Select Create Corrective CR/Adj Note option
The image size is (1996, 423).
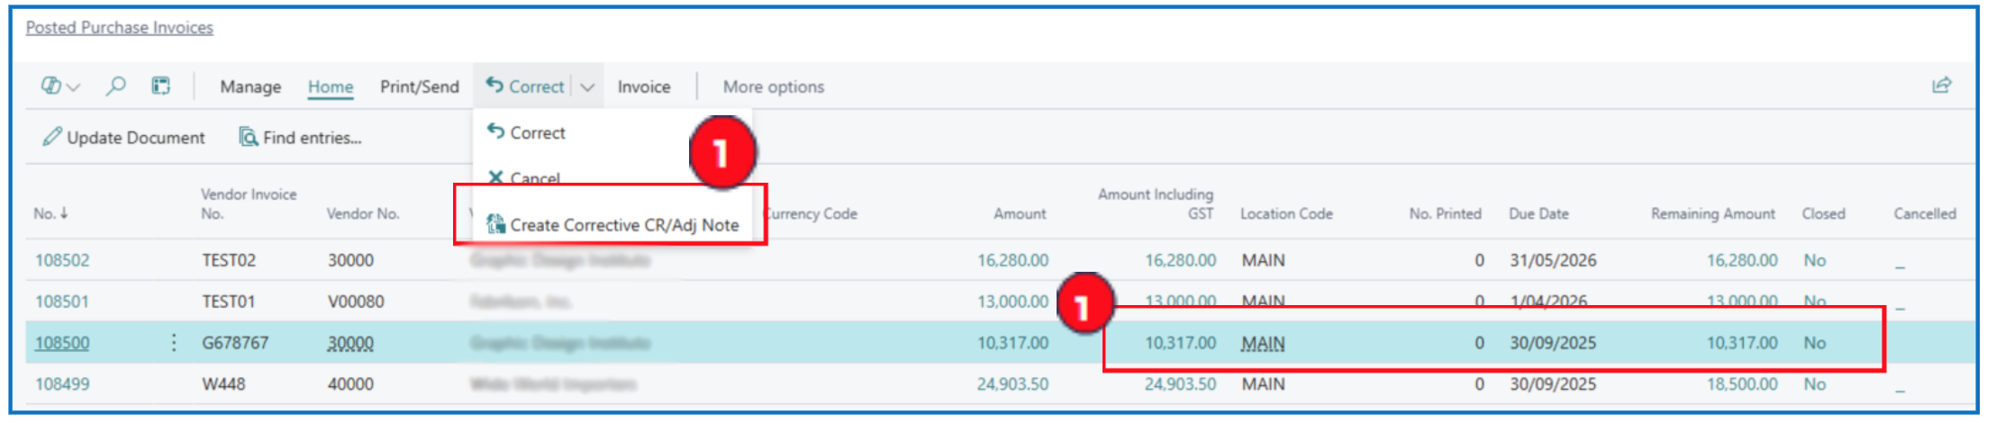pos(623,225)
